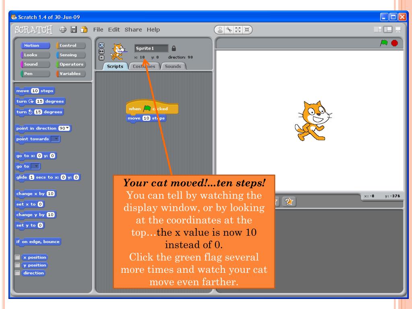The image size is (412, 309).
Task: Select the Sound blocks category
Action: coord(35,64)
